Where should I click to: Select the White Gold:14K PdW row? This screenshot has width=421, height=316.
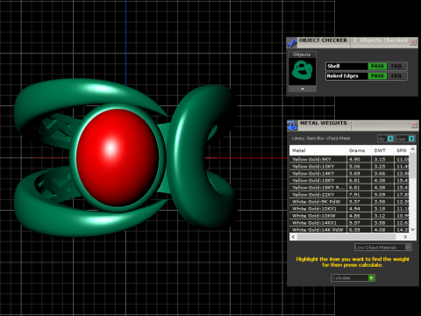pyautogui.click(x=350, y=230)
